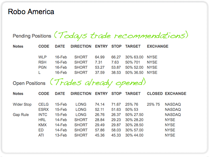Click the CLOSED column header
This screenshot has height=157, width=211.
point(155,93)
